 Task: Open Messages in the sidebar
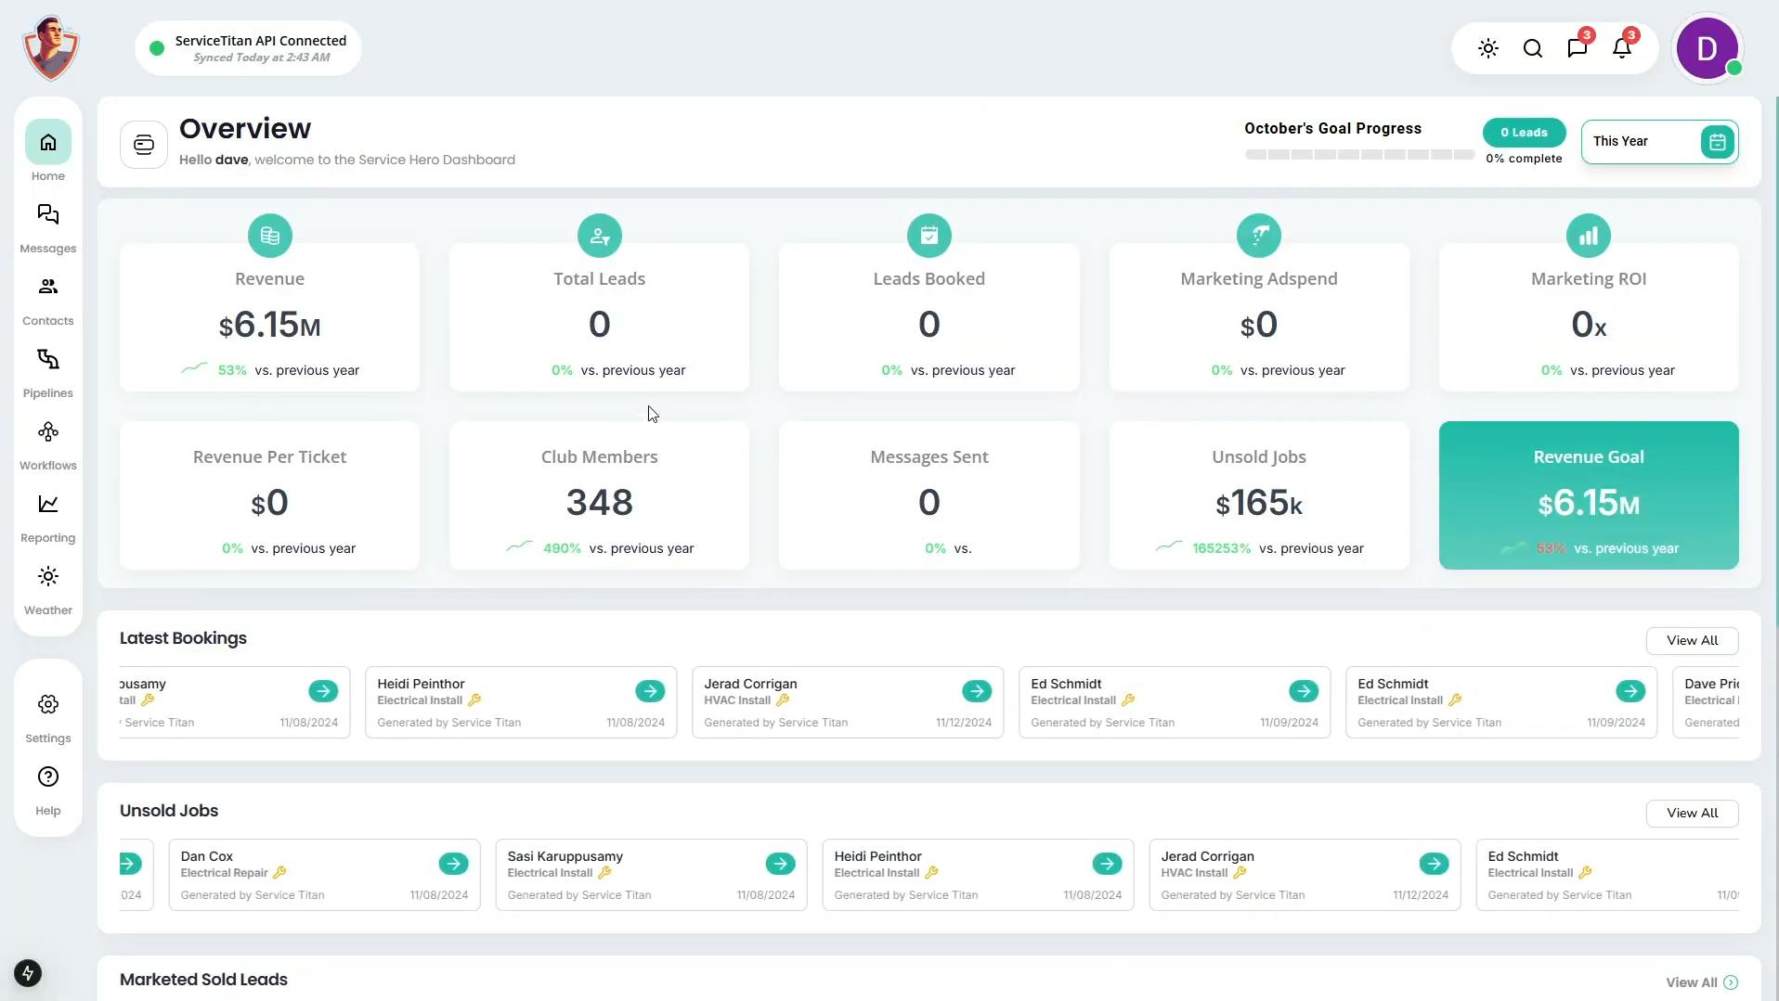48,215
